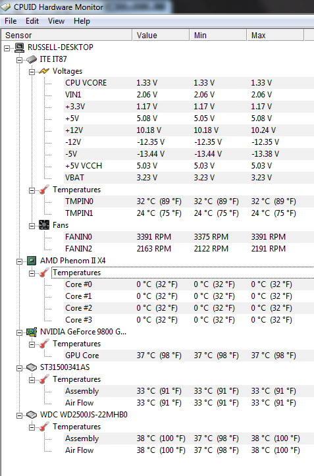Viewport: 314px width, 476px height.
Task: Open the View menu
Action: pos(56,21)
